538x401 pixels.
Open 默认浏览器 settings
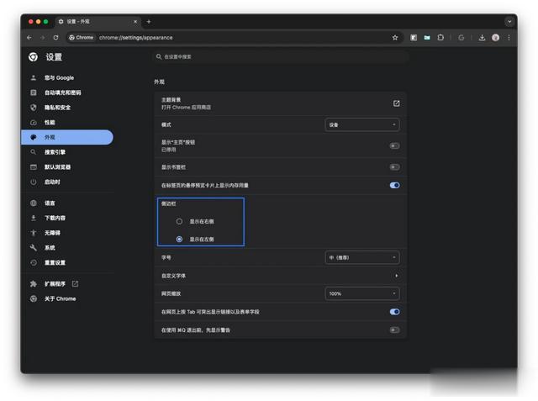67,167
